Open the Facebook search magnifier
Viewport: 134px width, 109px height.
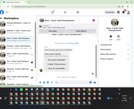7,12
